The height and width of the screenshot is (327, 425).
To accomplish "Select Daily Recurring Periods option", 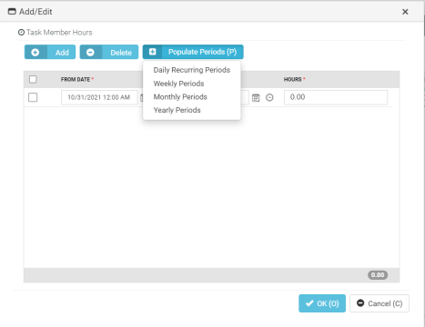I will click(x=192, y=70).
